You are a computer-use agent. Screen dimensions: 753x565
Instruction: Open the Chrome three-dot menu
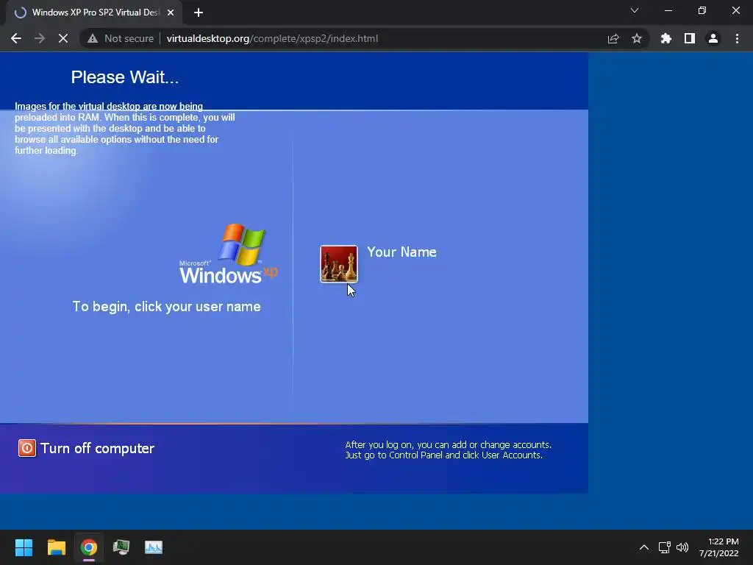pyautogui.click(x=737, y=38)
